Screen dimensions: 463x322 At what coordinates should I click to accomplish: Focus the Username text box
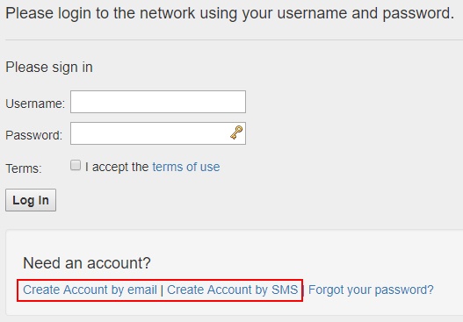coord(158,102)
